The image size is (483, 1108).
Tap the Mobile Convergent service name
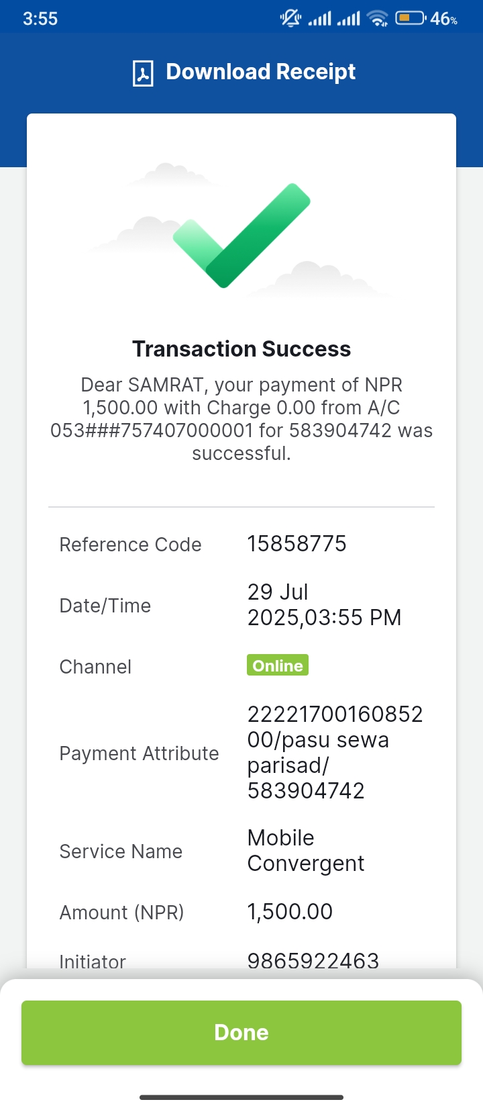[306, 850]
